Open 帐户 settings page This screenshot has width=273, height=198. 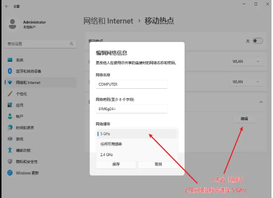point(40,116)
